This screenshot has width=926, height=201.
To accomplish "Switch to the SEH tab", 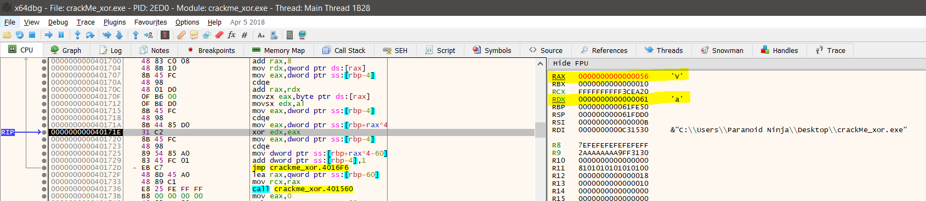I will (395, 50).
